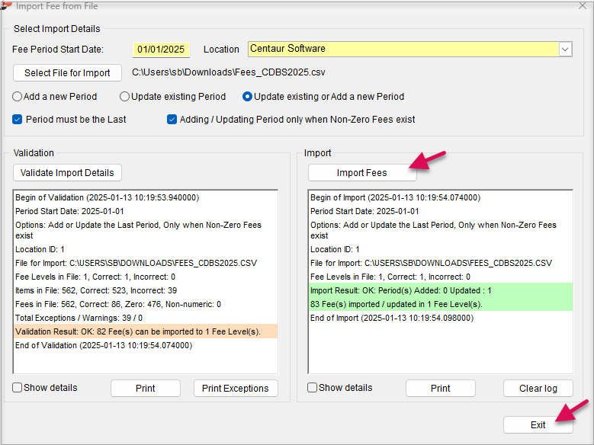This screenshot has height=445, width=594.
Task: Click the Fee Period Start Date field
Action: tap(161, 50)
